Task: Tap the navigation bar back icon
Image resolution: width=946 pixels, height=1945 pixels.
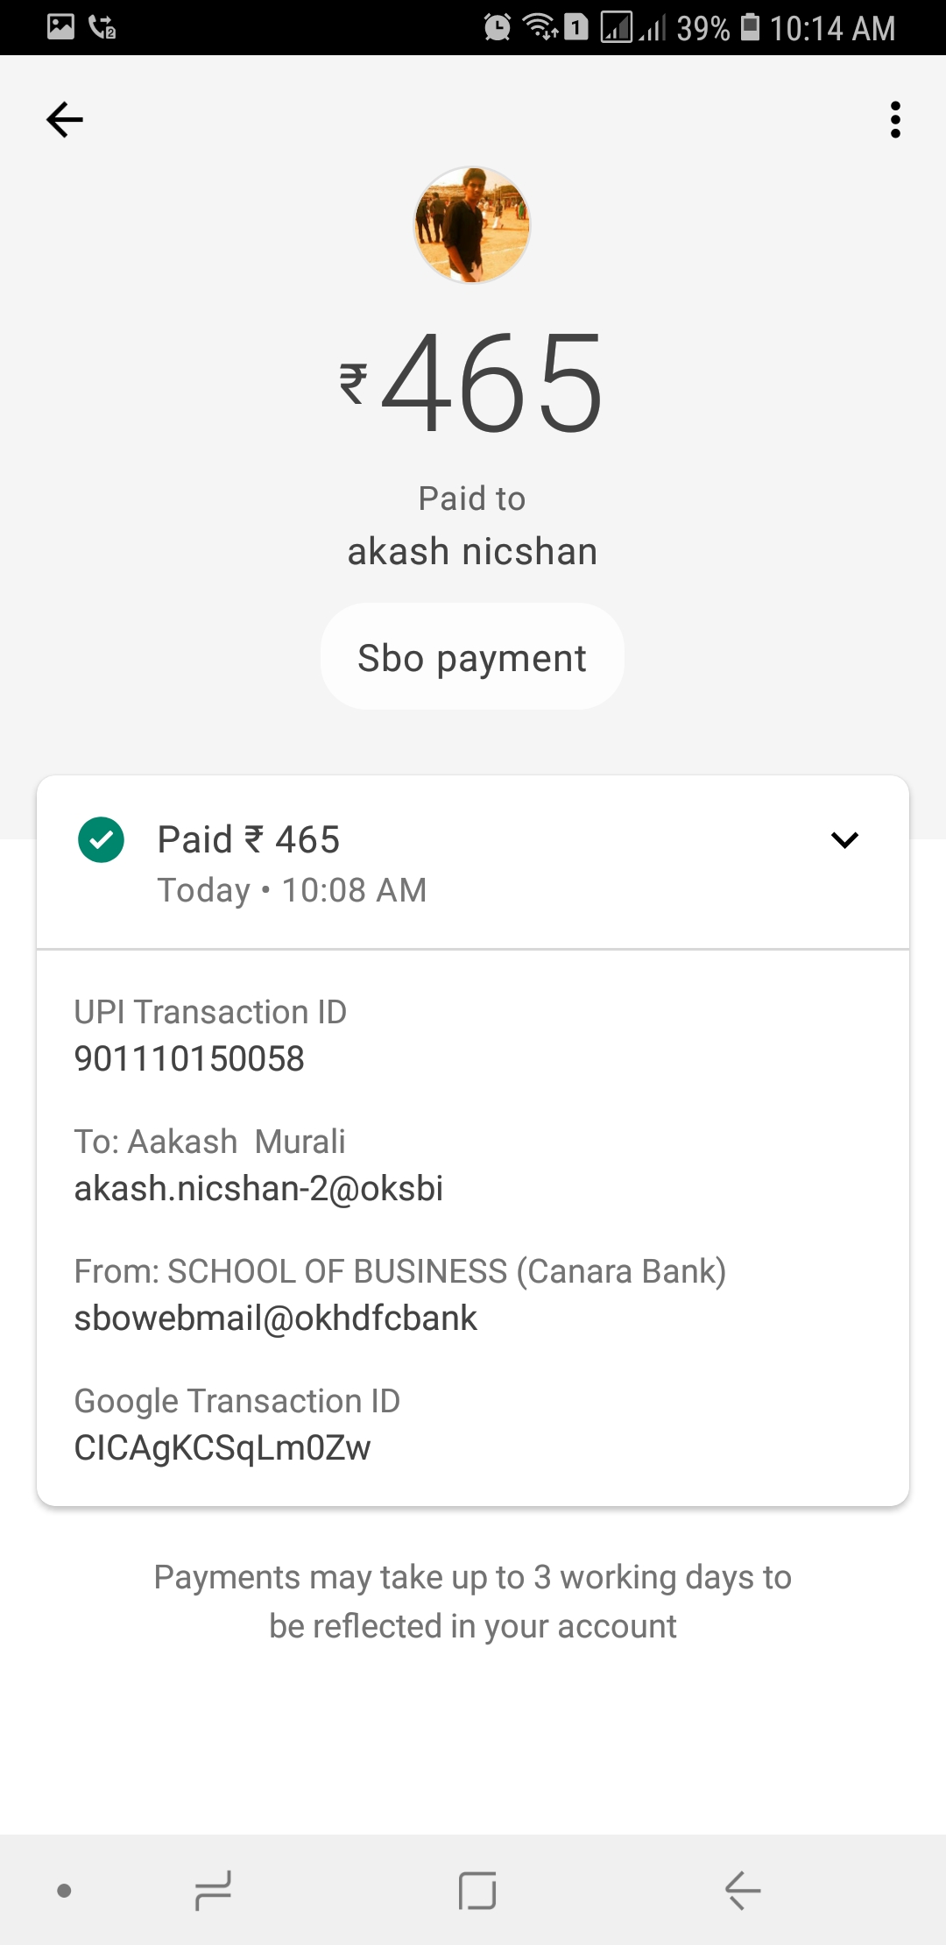Action: pyautogui.click(x=742, y=1890)
